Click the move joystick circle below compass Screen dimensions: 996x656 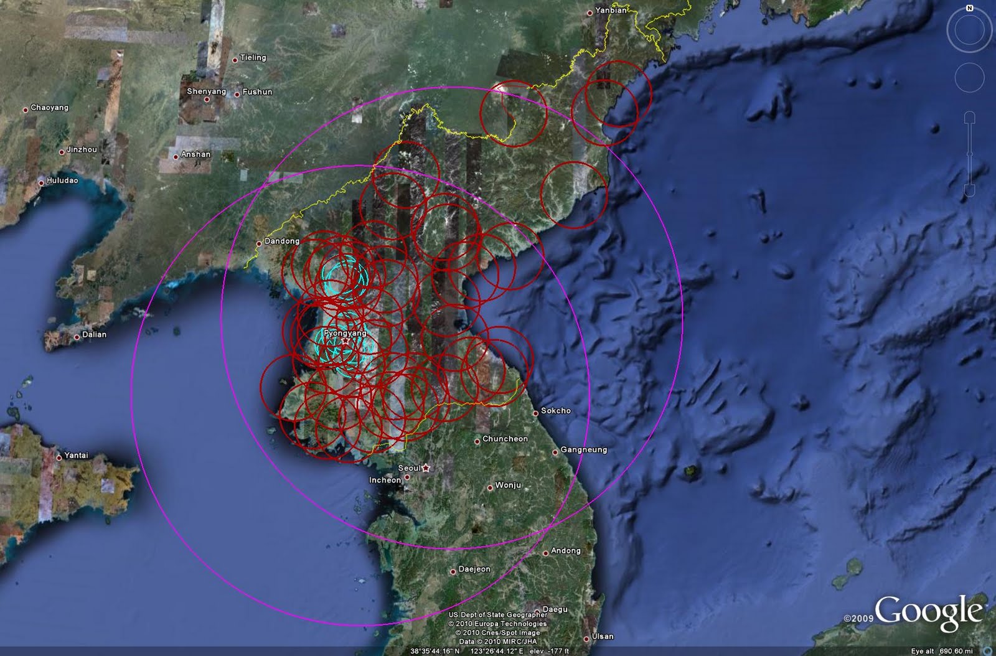point(969,78)
